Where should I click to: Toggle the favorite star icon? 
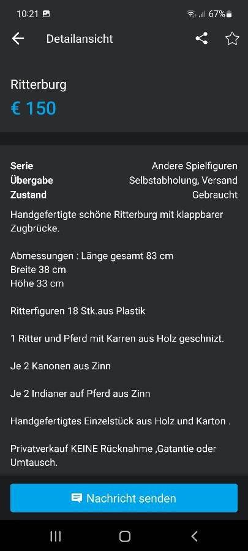click(x=232, y=39)
